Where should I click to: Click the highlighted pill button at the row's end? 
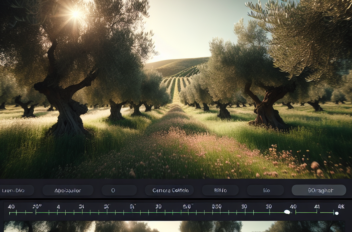point(319,190)
